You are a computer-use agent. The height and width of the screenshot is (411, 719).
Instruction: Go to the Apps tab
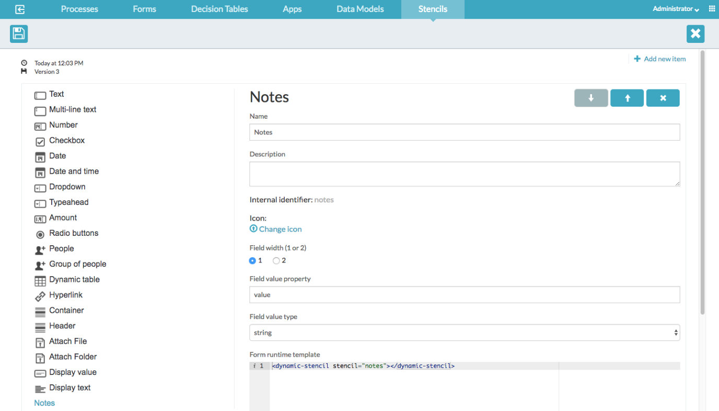coord(292,9)
